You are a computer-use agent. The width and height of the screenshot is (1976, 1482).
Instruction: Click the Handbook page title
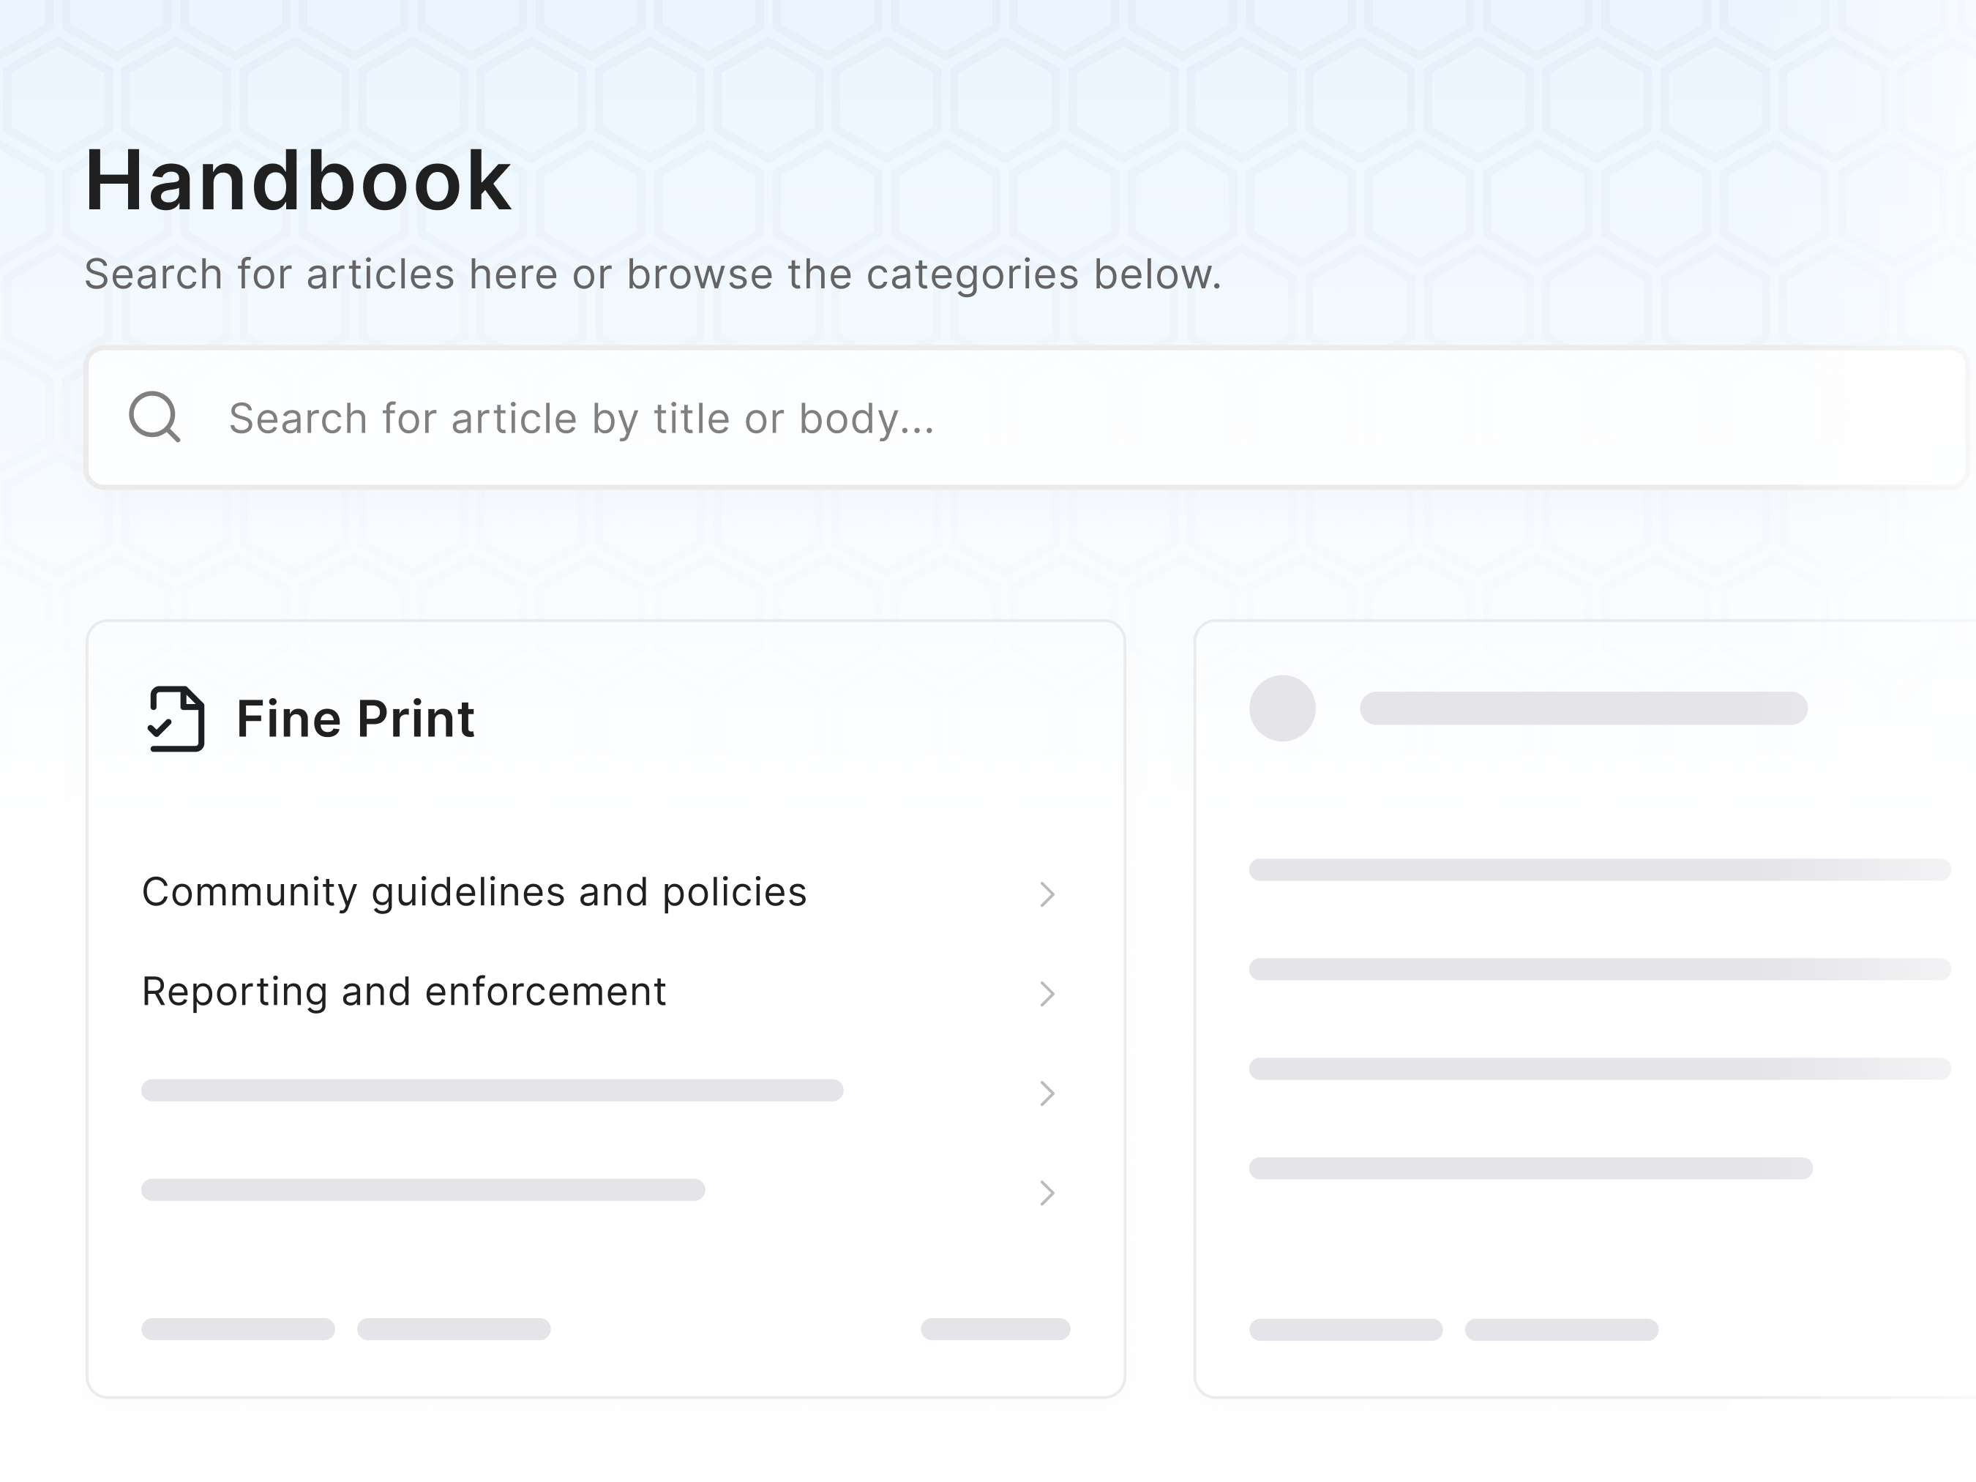pyautogui.click(x=297, y=181)
